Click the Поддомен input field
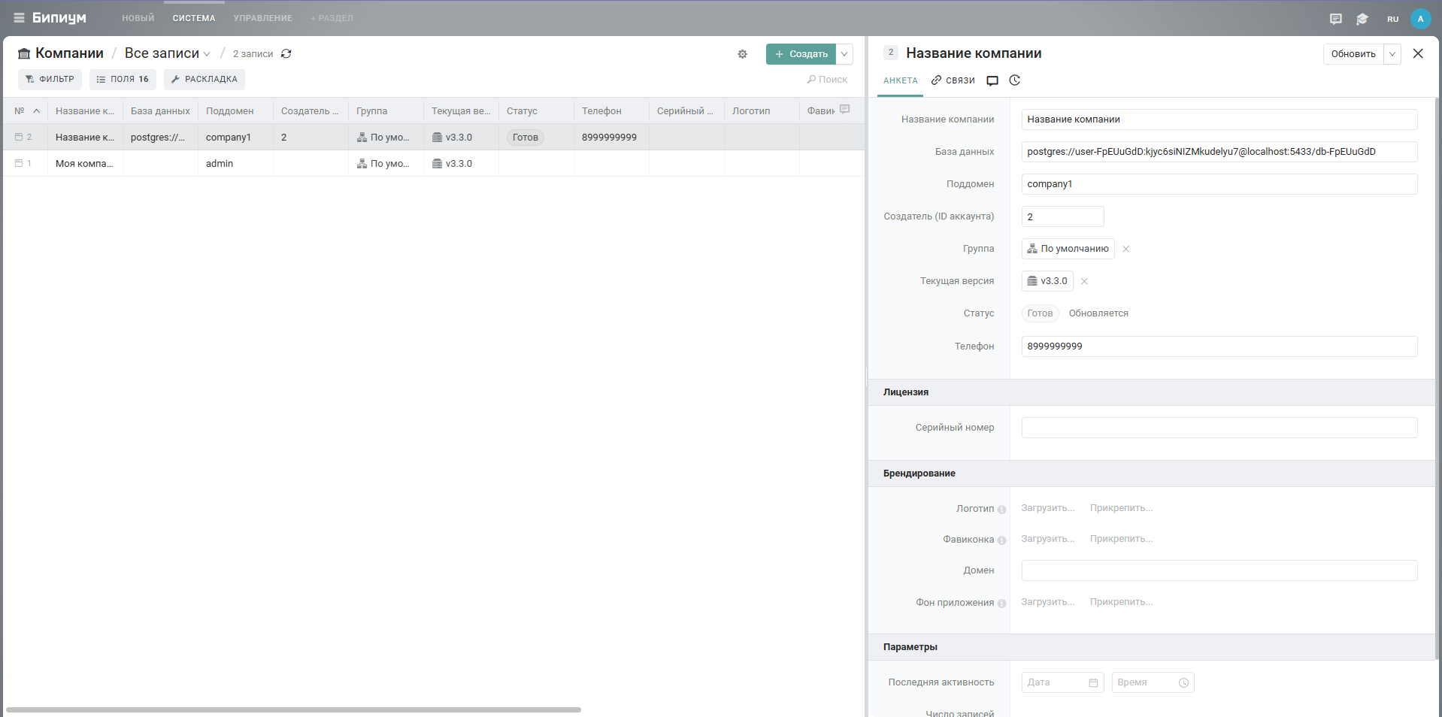This screenshot has height=717, width=1442. click(1219, 184)
